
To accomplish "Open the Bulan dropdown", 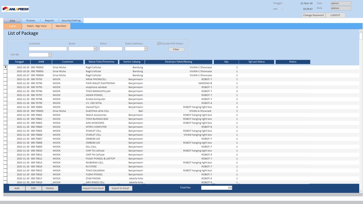I will 95,49.
